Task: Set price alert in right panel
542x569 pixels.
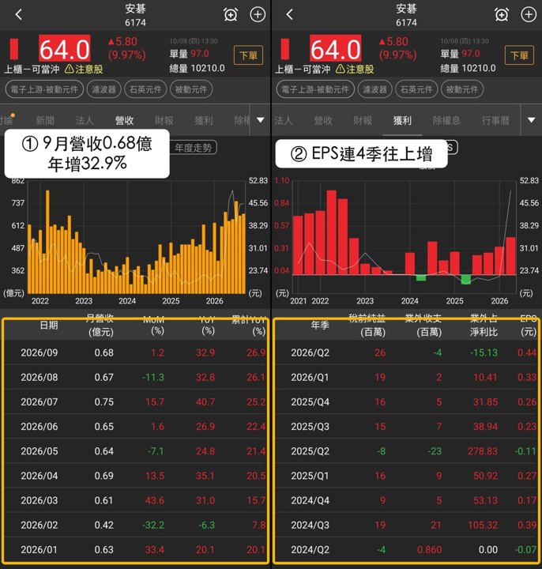Action: point(502,14)
